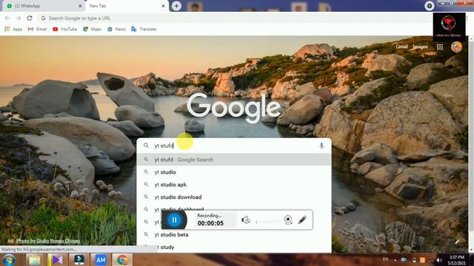Adjust the recorder volume slider

(267, 222)
